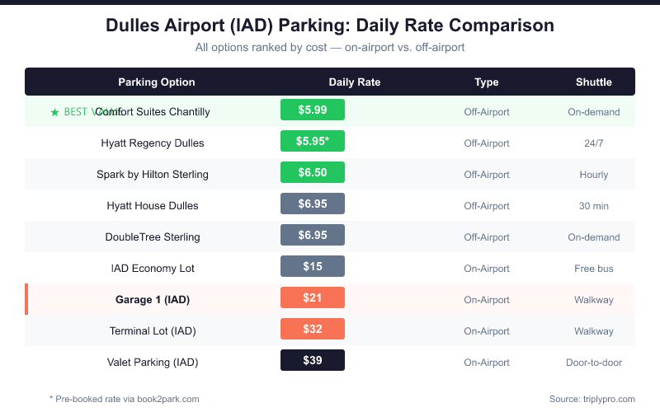Select the Garage 1 (IAD) row label
Screen dimensions: 660x412
pos(153,300)
